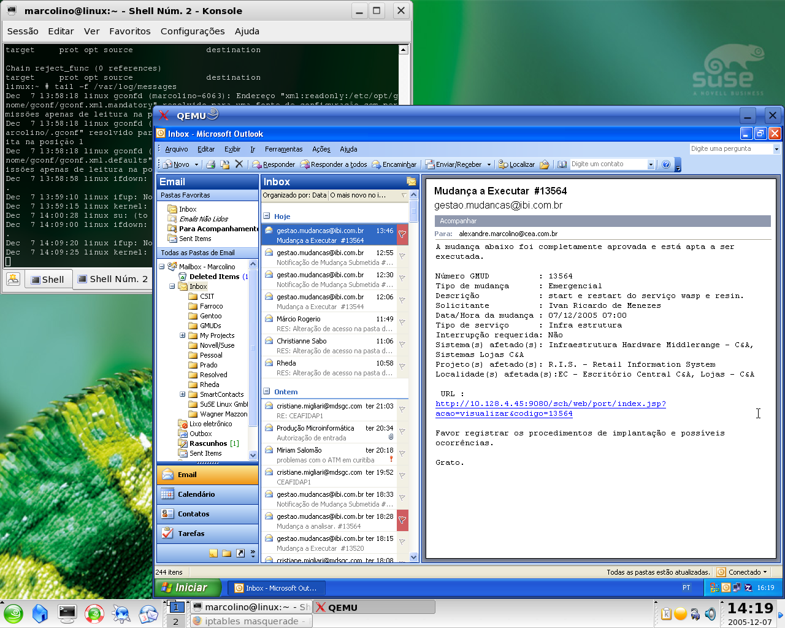Viewport: 785px width, 628px height.
Task: Open the Novo button dropdown arrow
Action: (196, 164)
